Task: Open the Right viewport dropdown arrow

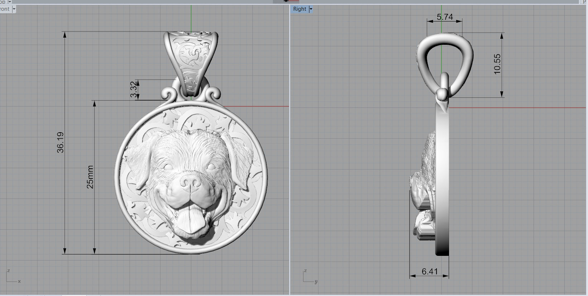Action: click(311, 9)
